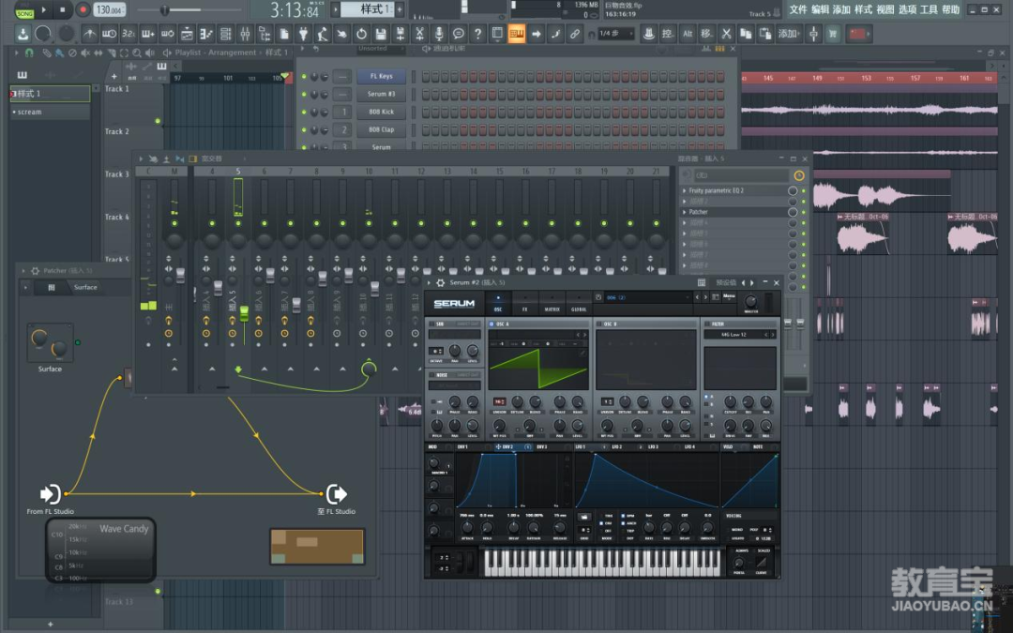Click the speech bubble icon in toolbar
The image size is (1013, 633).
[x=458, y=34]
